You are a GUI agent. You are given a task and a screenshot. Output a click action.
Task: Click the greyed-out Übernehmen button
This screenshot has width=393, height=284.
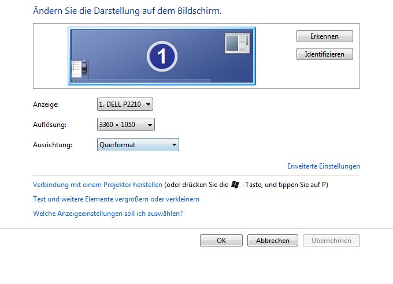[x=331, y=241]
